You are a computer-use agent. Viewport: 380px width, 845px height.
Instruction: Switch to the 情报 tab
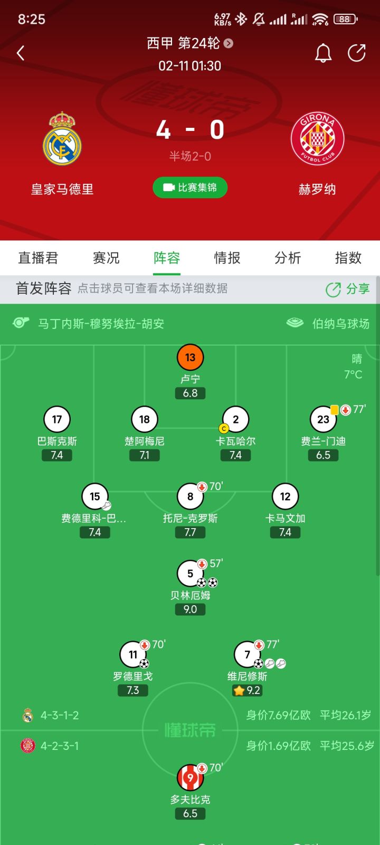point(227,258)
